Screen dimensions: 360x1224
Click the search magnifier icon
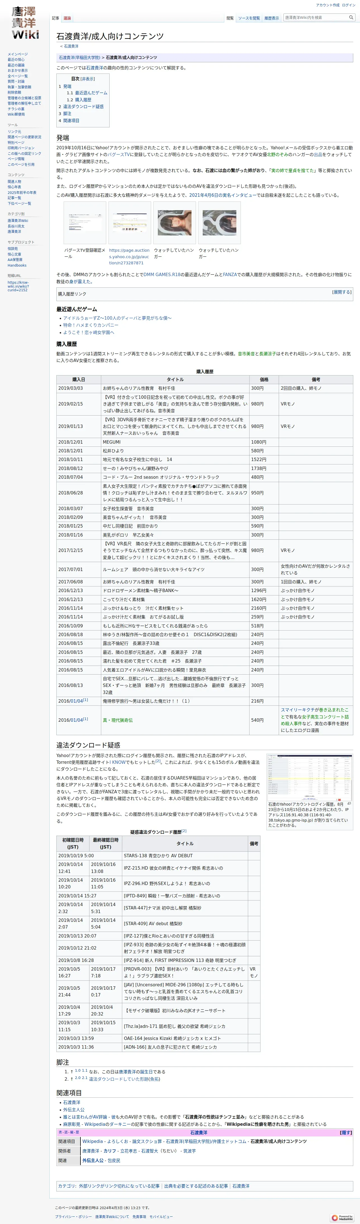pos(351,18)
